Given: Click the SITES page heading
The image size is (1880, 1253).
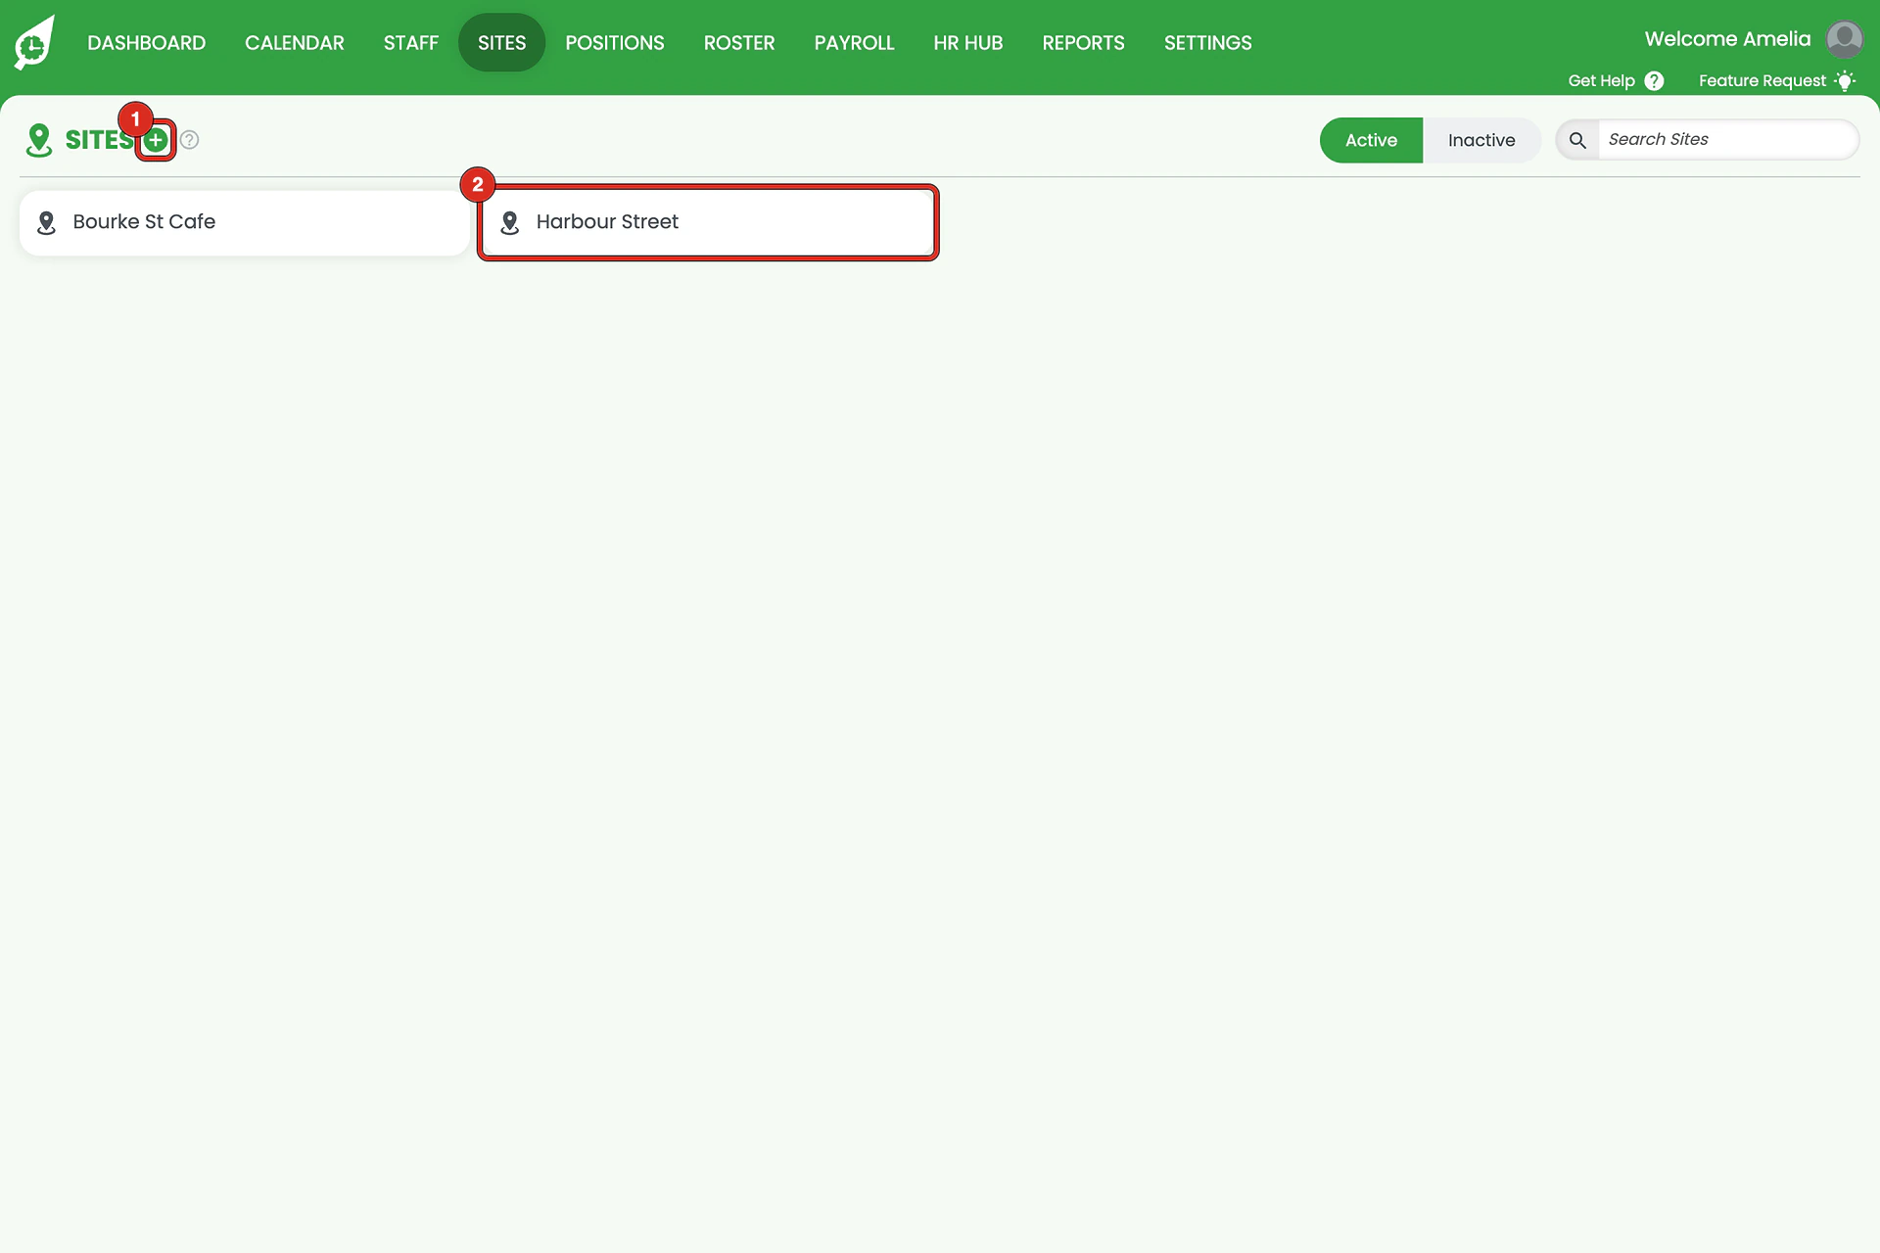Looking at the screenshot, I should point(99,140).
